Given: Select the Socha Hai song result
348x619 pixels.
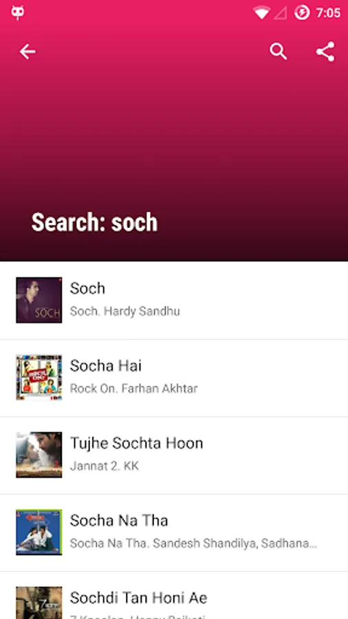Looking at the screenshot, I should [x=174, y=378].
